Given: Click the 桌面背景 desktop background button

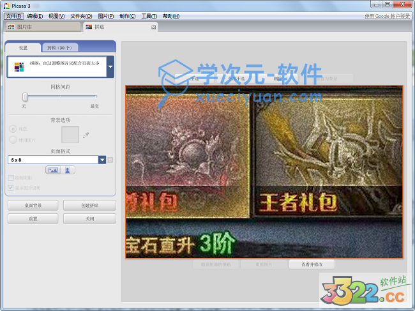Looking at the screenshot, I should (33, 206).
